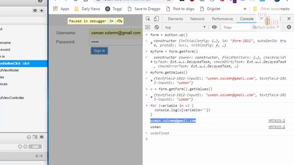This screenshot has height=165, width=294.
Task: Click the console Filter input
Action: coord(236,27)
